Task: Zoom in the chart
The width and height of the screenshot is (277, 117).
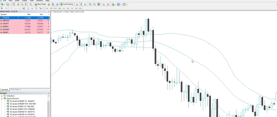Action: (x=90, y=4)
